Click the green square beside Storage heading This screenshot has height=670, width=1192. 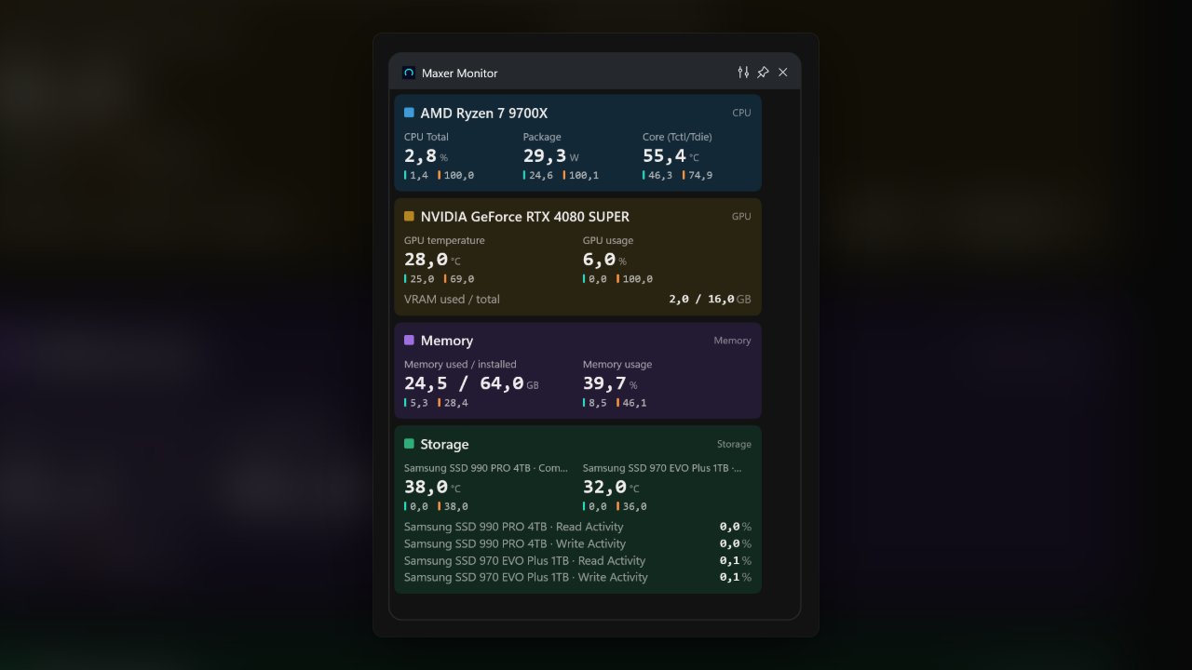tap(409, 444)
